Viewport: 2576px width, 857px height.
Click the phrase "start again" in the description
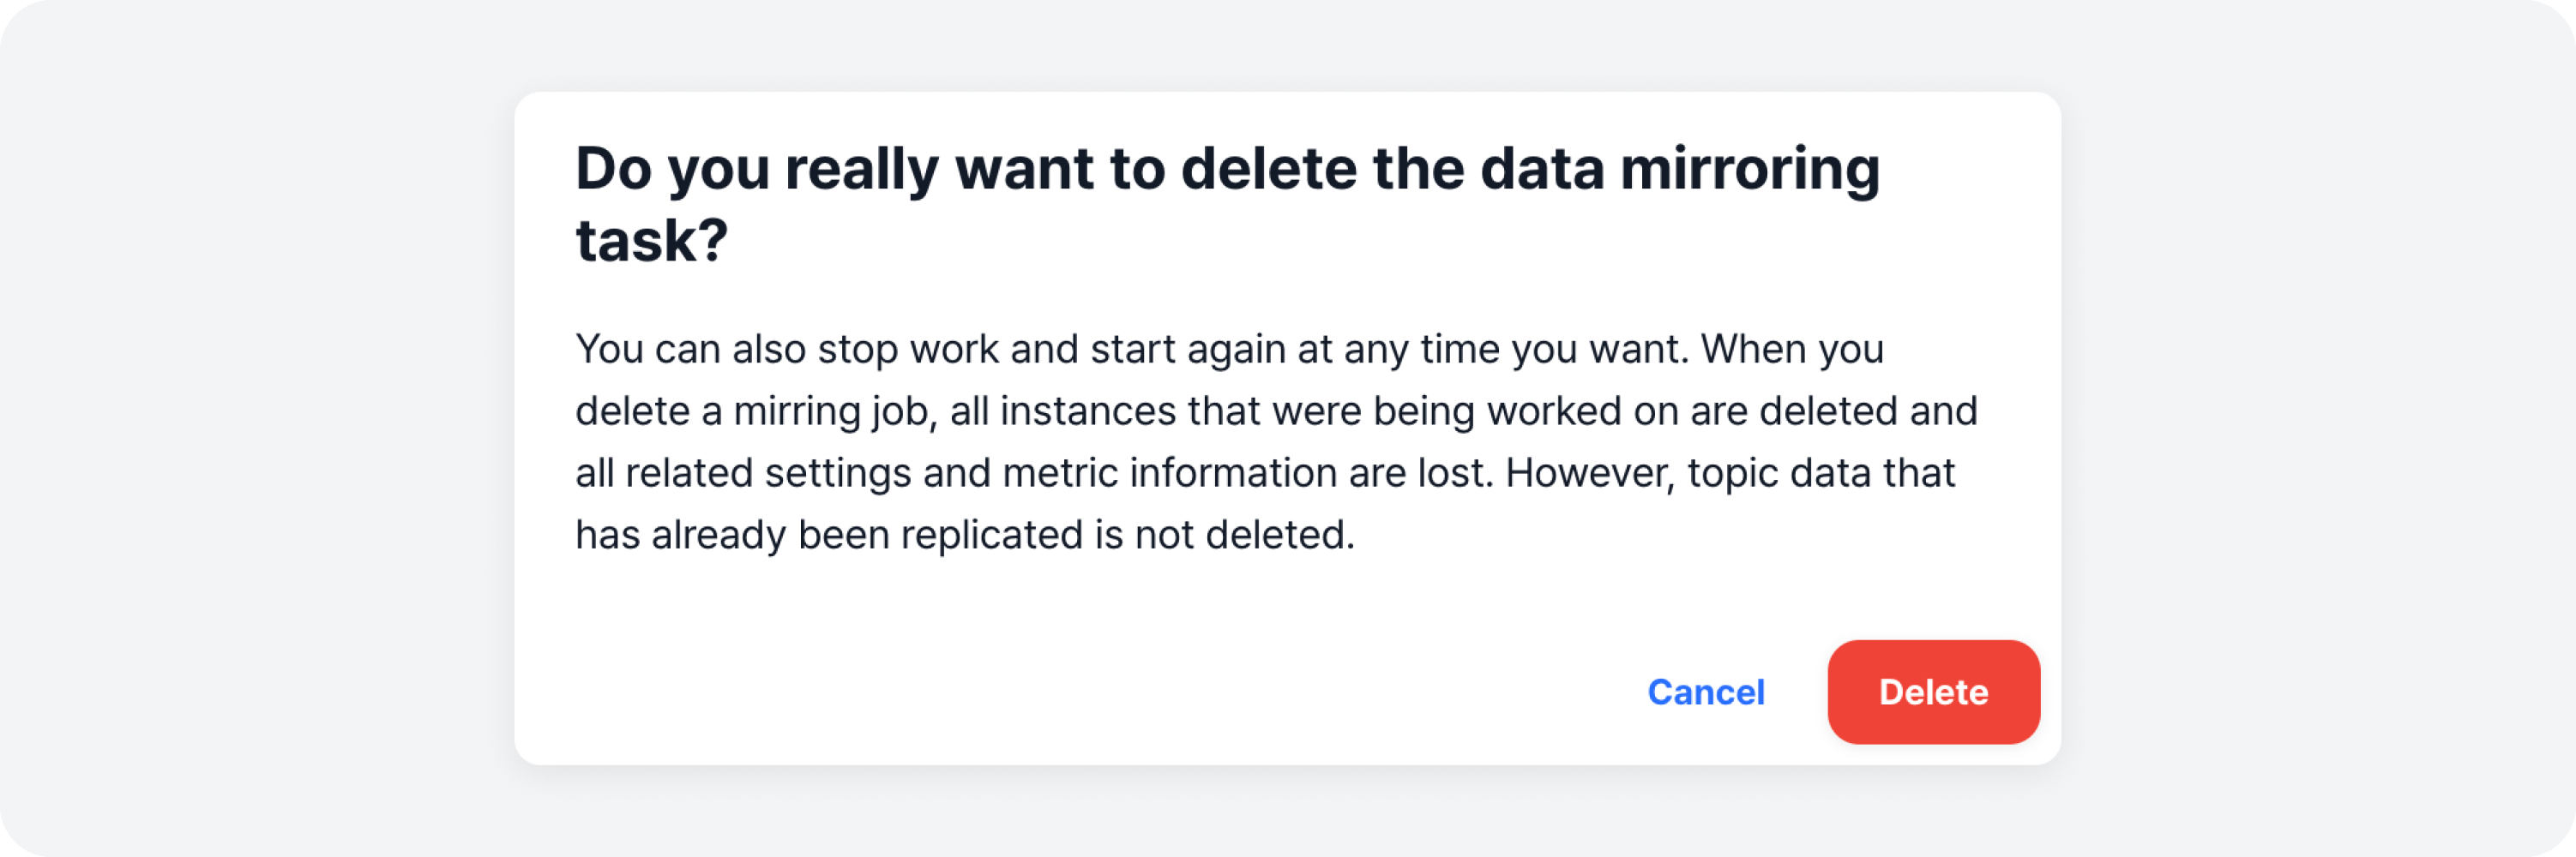click(1187, 350)
